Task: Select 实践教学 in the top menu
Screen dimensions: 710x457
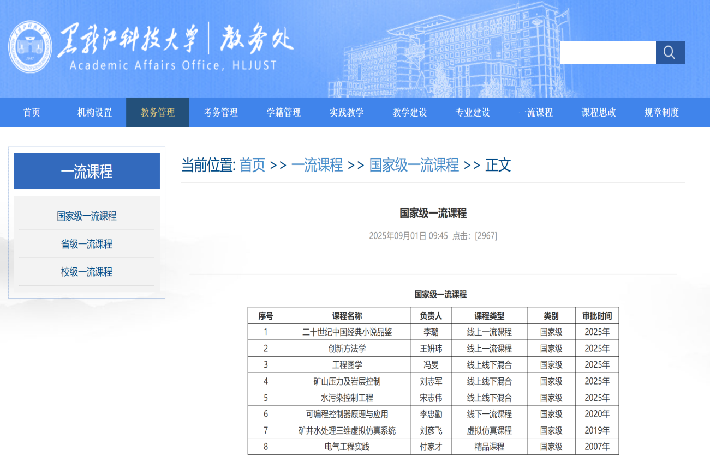Action: pyautogui.click(x=347, y=113)
